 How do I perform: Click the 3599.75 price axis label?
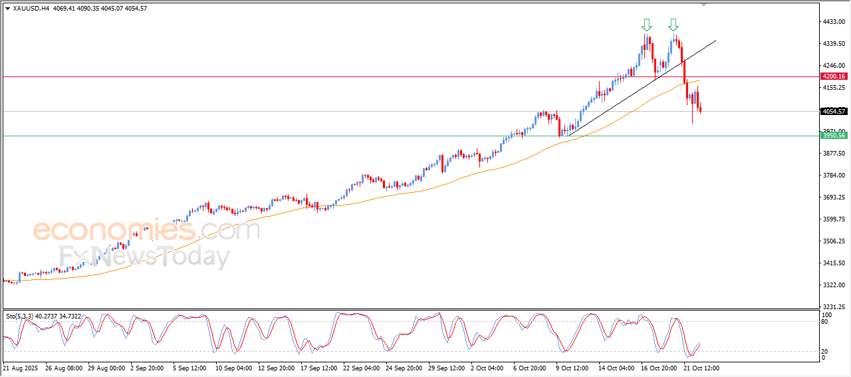[x=834, y=219]
